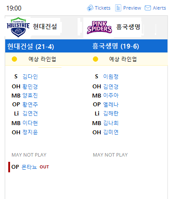This screenshot has height=199, width=174.
Task: Open player 김연경 profile
Action: point(111,87)
